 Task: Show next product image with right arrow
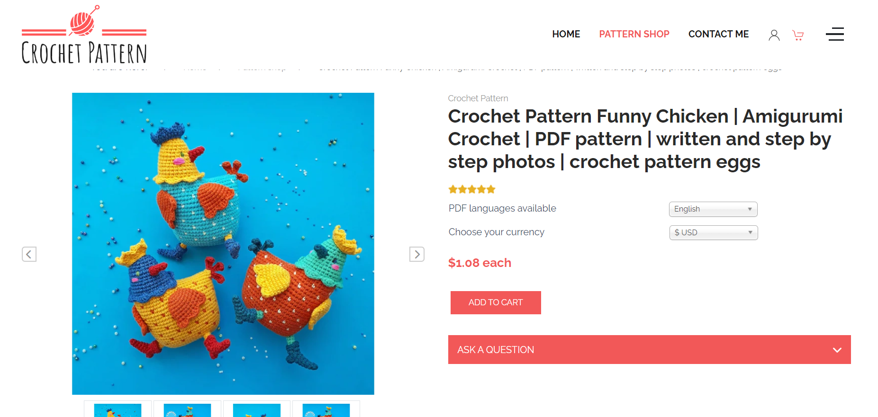coord(416,254)
